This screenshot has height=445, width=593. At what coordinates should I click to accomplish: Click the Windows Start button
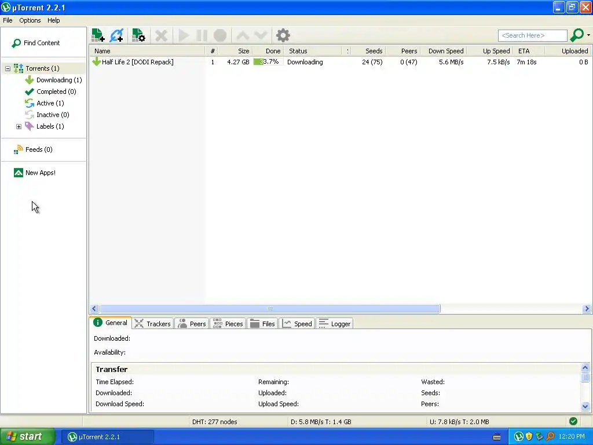pyautogui.click(x=27, y=437)
